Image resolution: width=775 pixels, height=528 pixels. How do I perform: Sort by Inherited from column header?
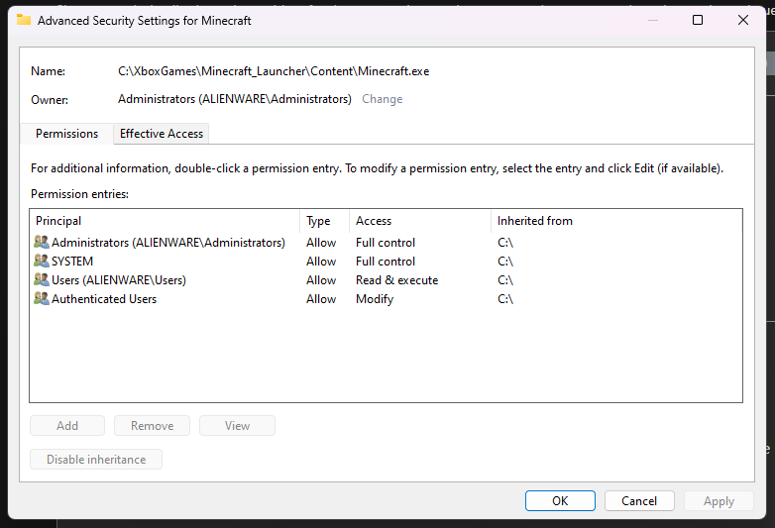point(616,221)
